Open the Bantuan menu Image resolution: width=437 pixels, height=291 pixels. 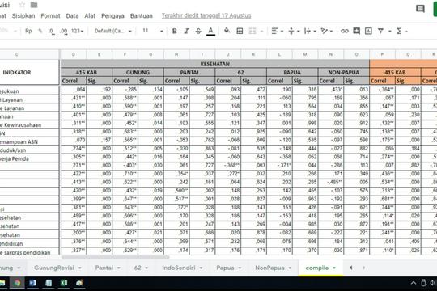click(142, 16)
